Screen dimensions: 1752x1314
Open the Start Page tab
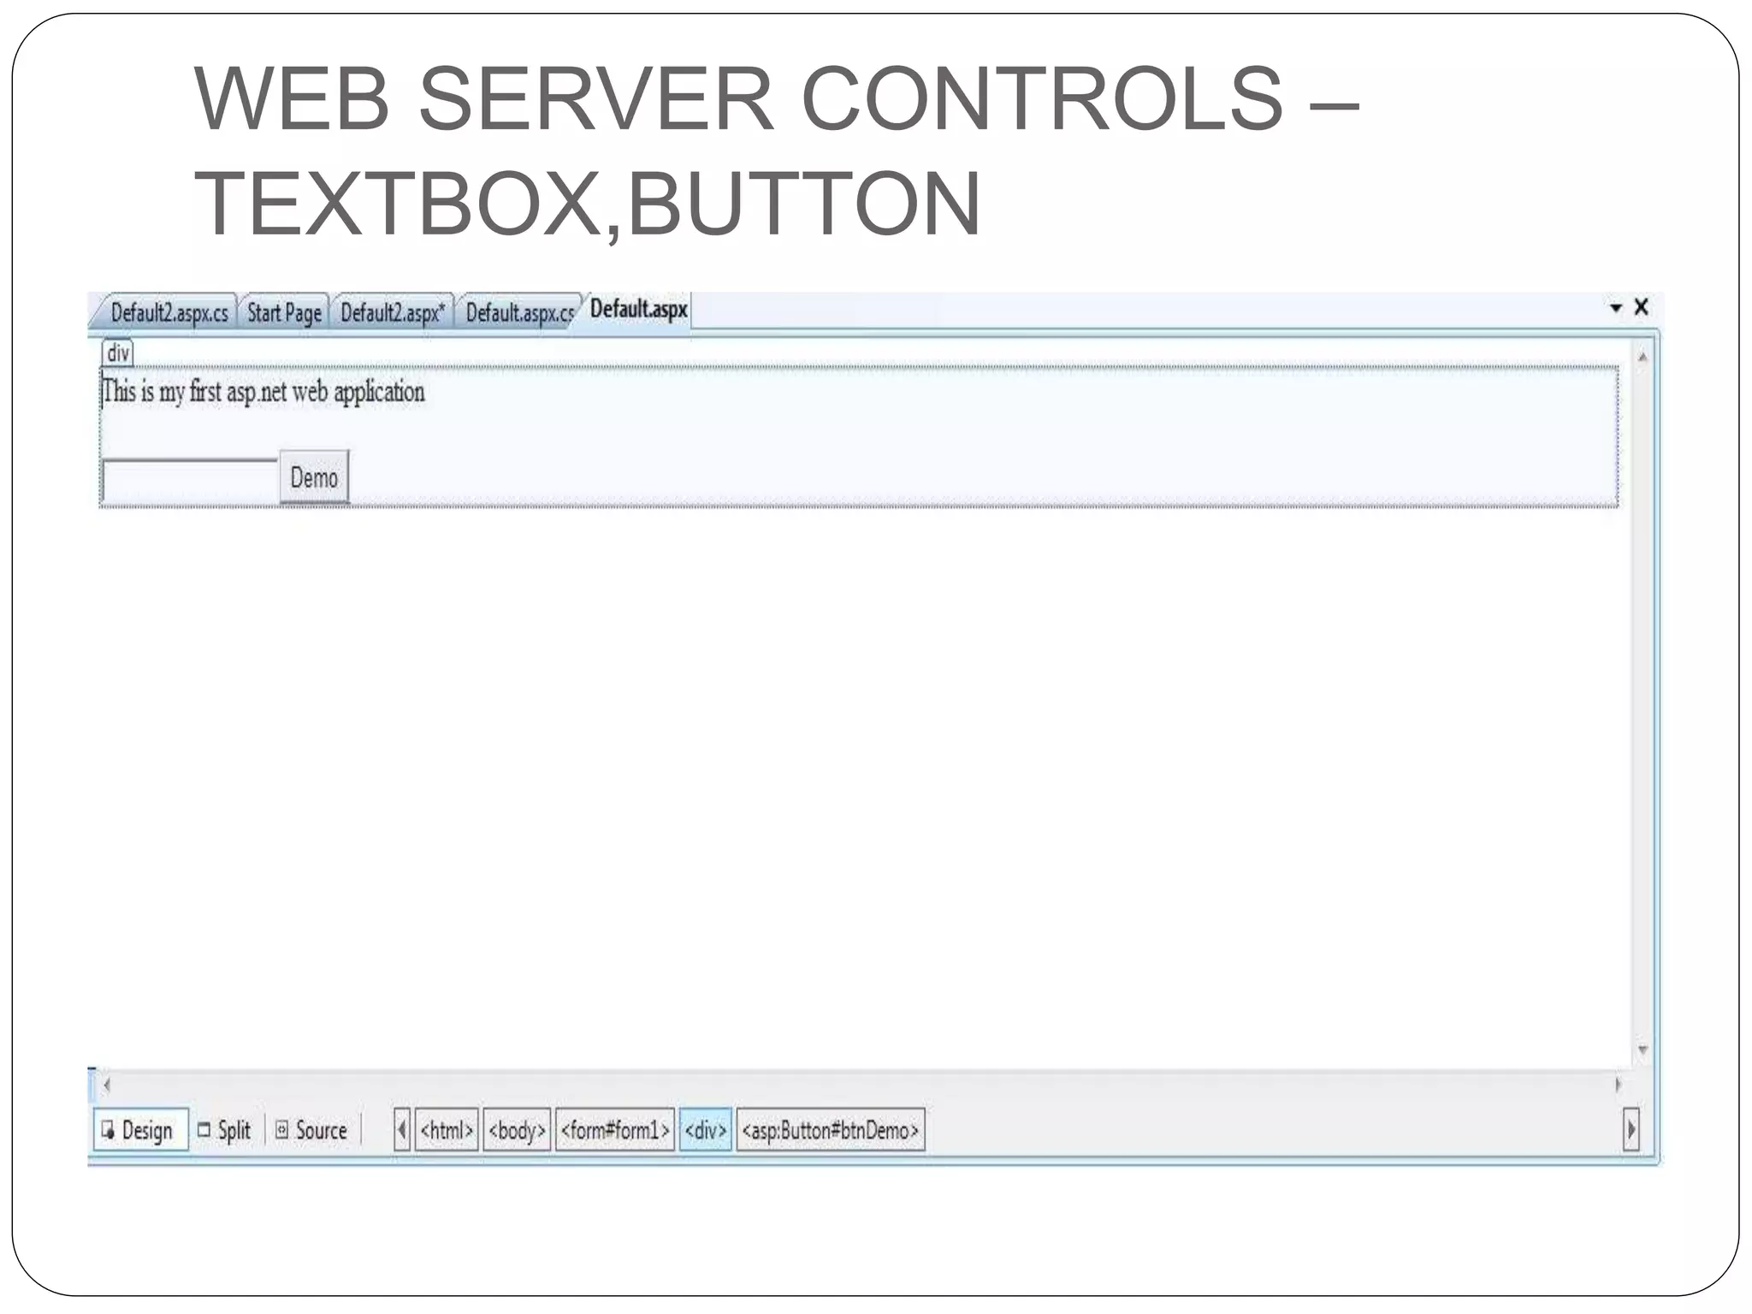click(284, 312)
